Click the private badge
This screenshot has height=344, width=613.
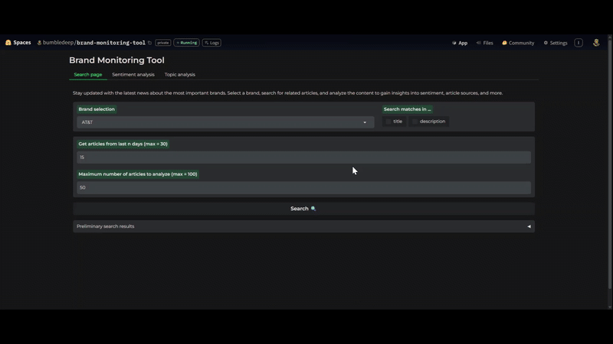tap(163, 43)
